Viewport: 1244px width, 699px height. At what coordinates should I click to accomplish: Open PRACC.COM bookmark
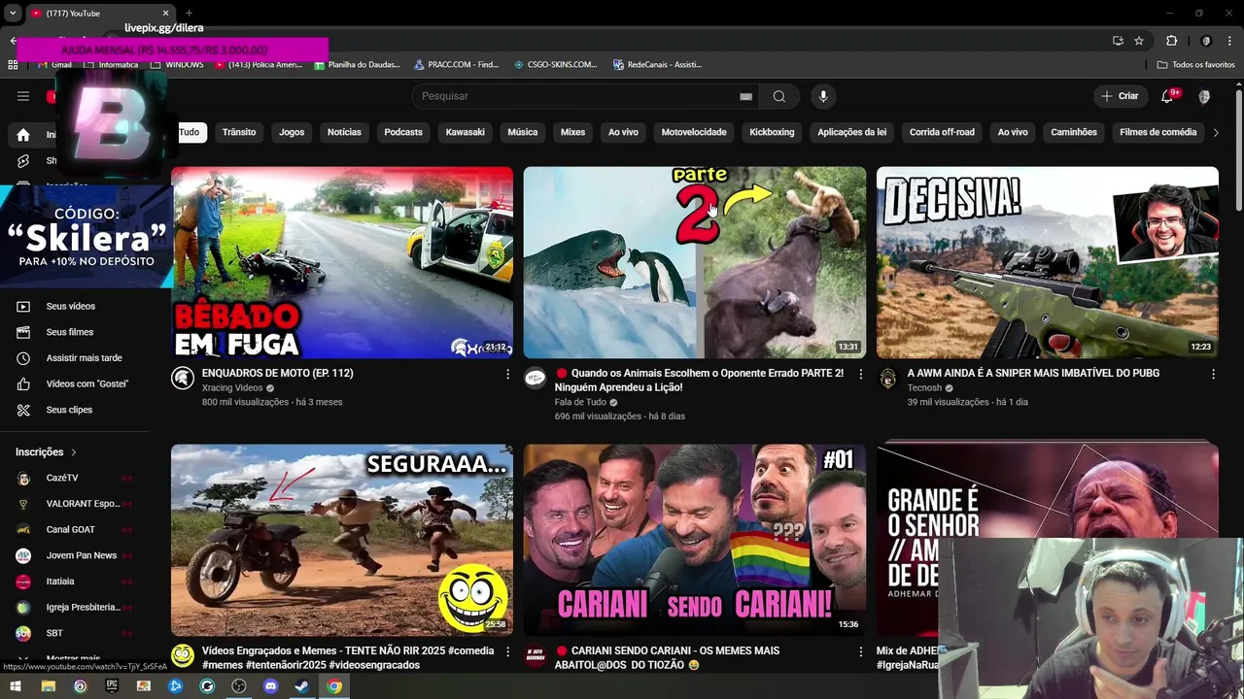456,64
